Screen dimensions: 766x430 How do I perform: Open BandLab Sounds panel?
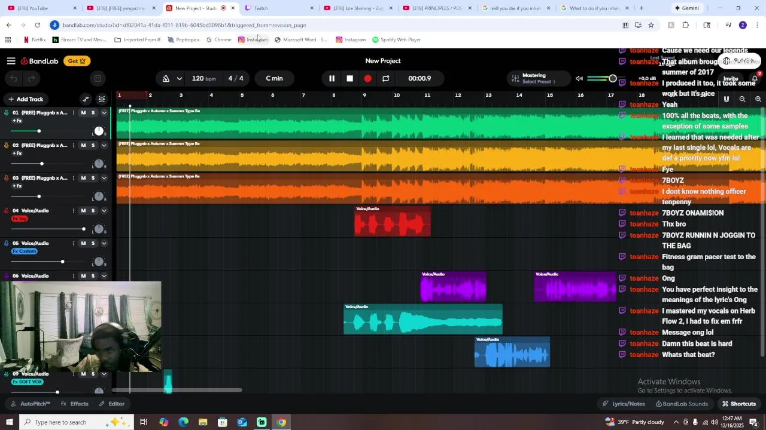point(682,404)
